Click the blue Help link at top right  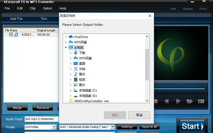tap(173, 9)
